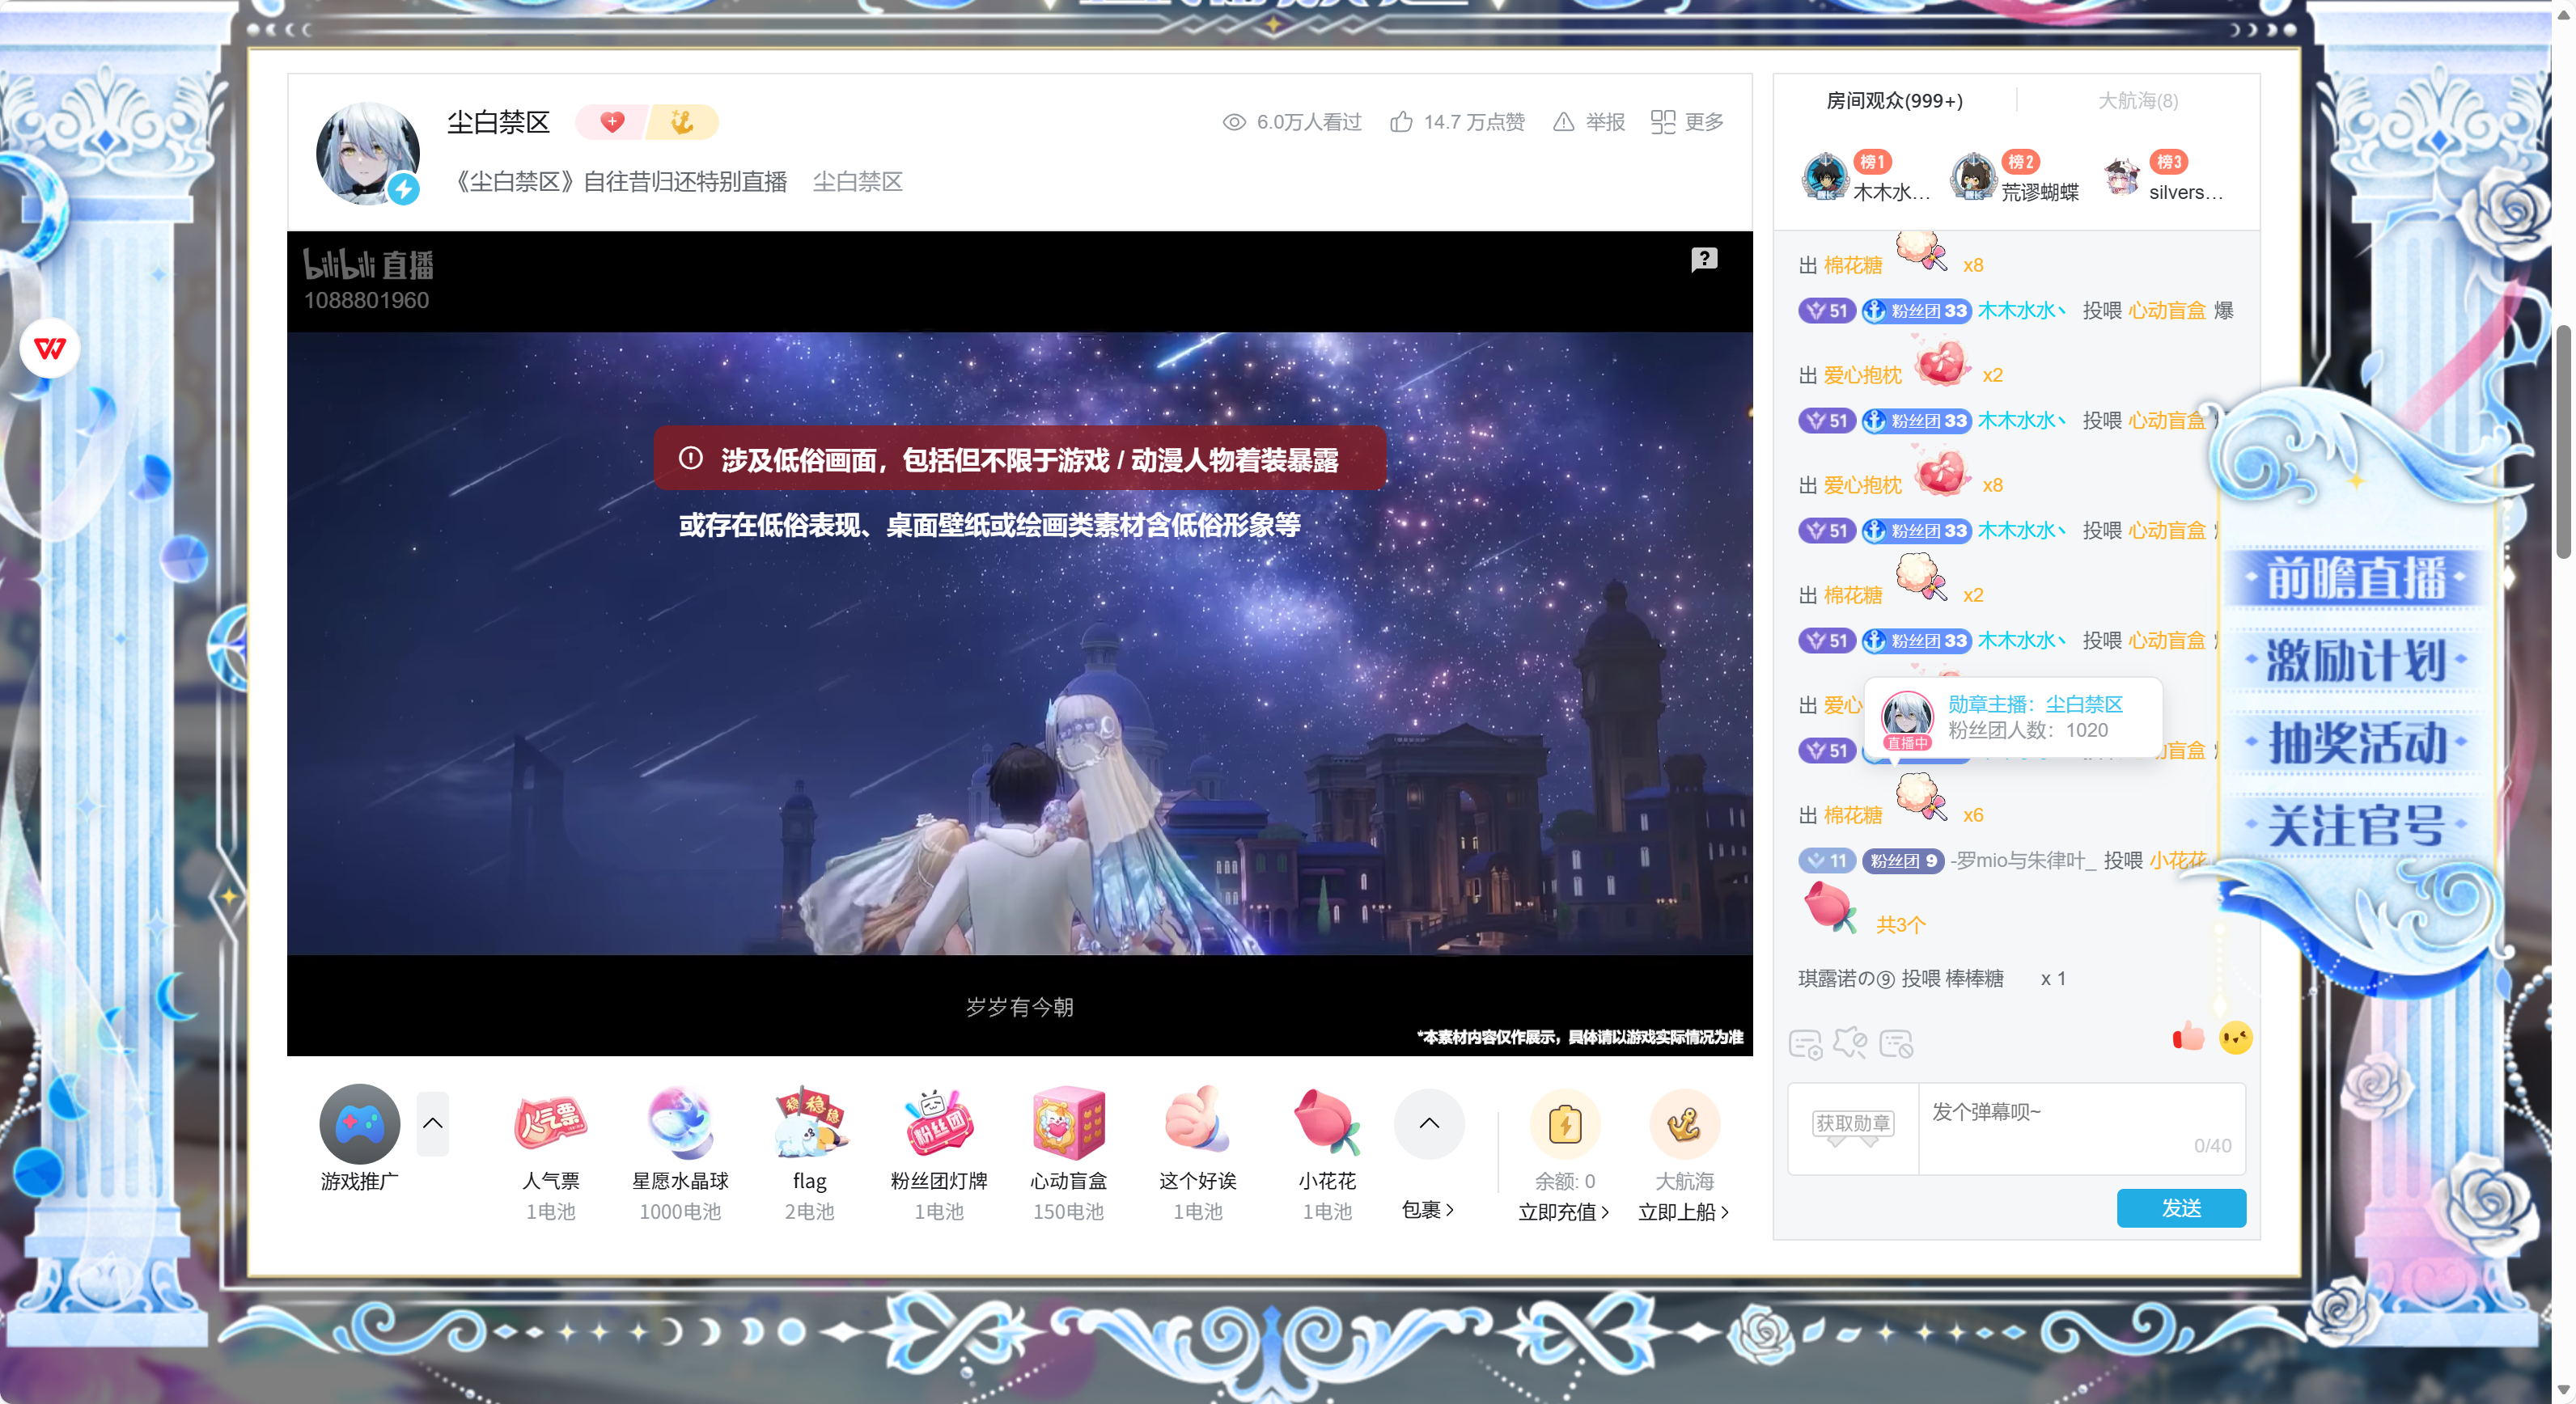This screenshot has height=1404, width=2576.
Task: Click the 6.0万人看过 view count text
Action: [x=1309, y=122]
